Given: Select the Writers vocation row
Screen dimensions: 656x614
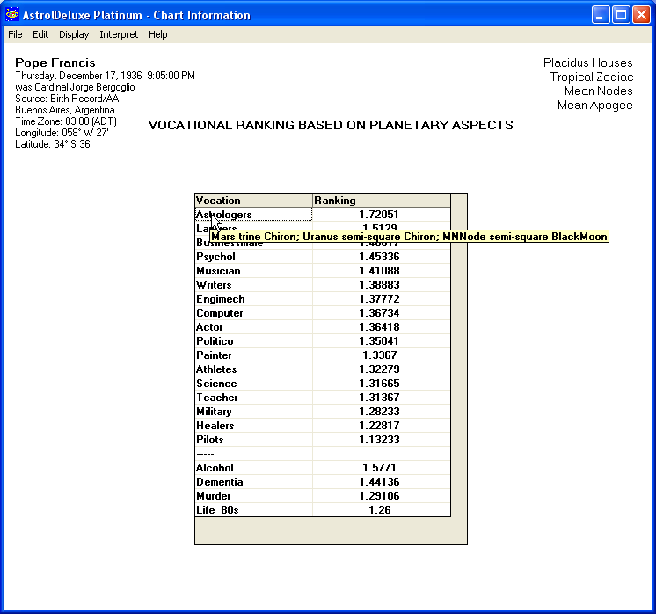Looking at the screenshot, I should point(252,285).
